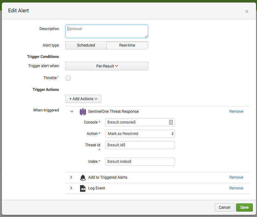Remove the Log Event action
Screen dimensions: 257x217
236,188
